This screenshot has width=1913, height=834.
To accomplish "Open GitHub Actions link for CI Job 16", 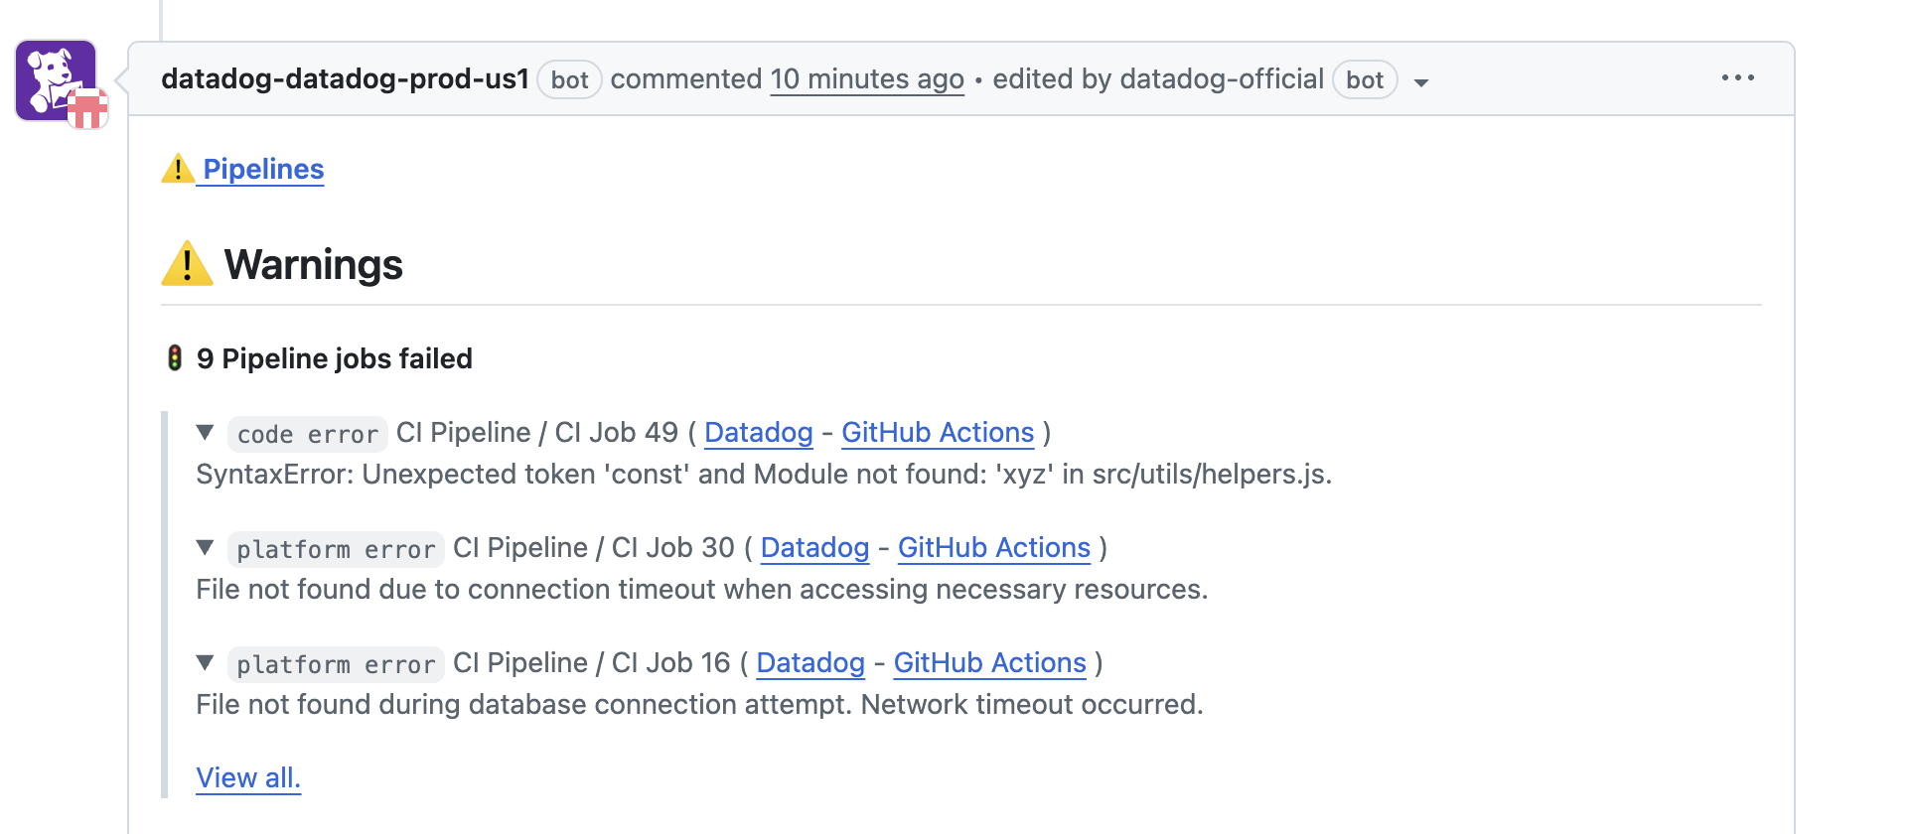I will point(990,663).
